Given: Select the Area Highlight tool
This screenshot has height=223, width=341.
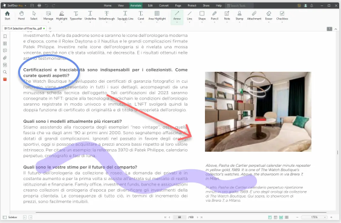Looking at the screenshot, I should click(x=157, y=16).
